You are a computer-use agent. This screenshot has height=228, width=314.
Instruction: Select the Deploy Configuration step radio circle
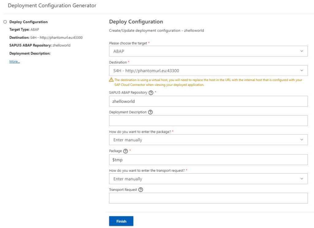click(5, 22)
